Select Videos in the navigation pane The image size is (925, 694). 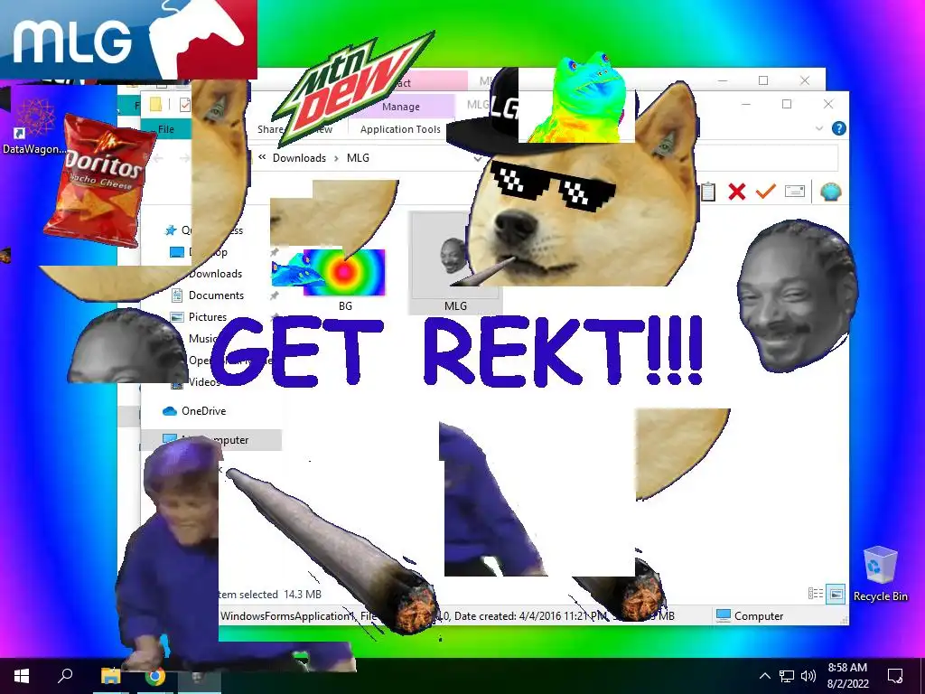point(204,382)
